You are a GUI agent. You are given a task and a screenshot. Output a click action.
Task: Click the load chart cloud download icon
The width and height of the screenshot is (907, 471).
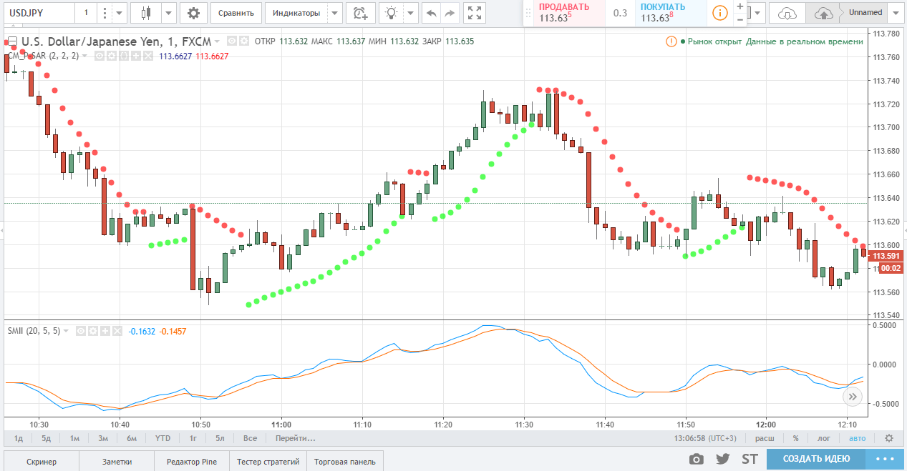(x=787, y=13)
